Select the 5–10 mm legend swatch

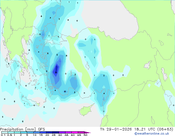click(x=30, y=132)
